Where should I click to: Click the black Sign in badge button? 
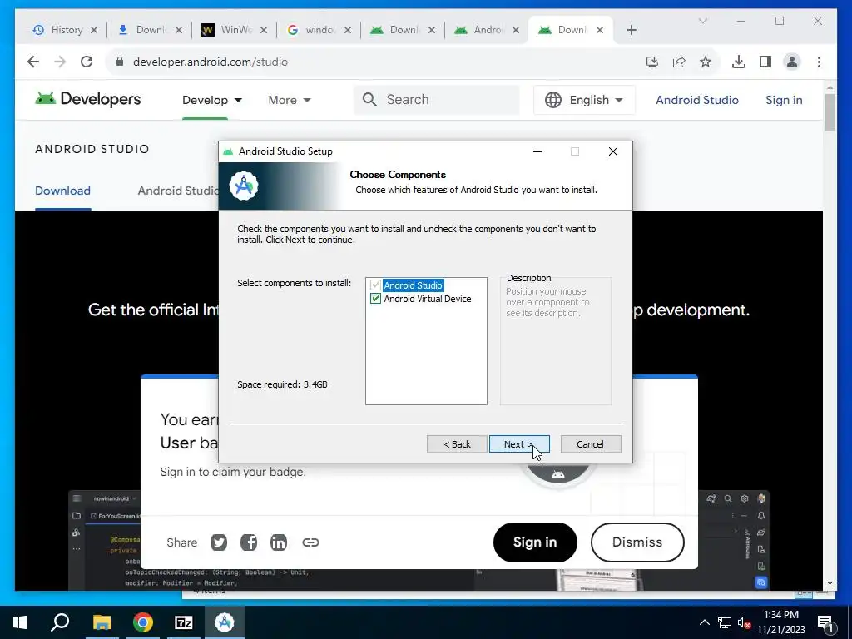coord(535,542)
